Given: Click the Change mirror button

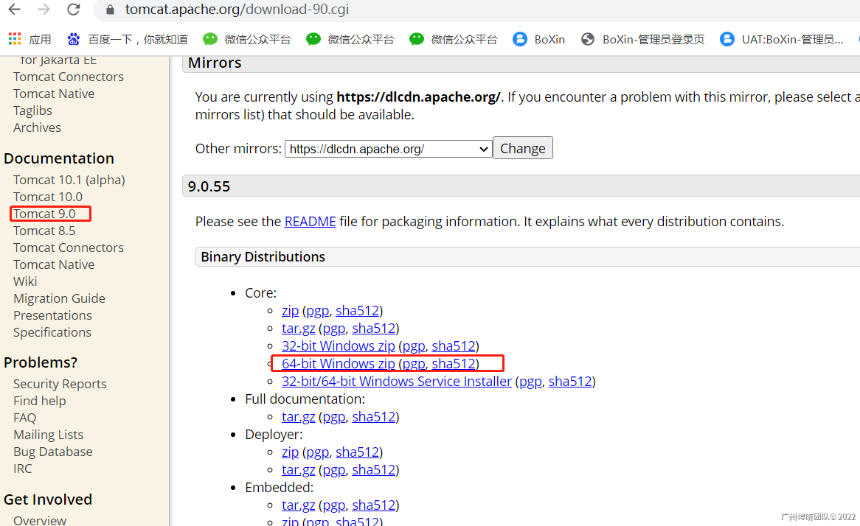Looking at the screenshot, I should pyautogui.click(x=523, y=148).
